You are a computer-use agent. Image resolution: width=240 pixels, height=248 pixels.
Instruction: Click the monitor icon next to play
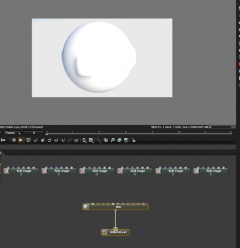[x=29, y=140]
